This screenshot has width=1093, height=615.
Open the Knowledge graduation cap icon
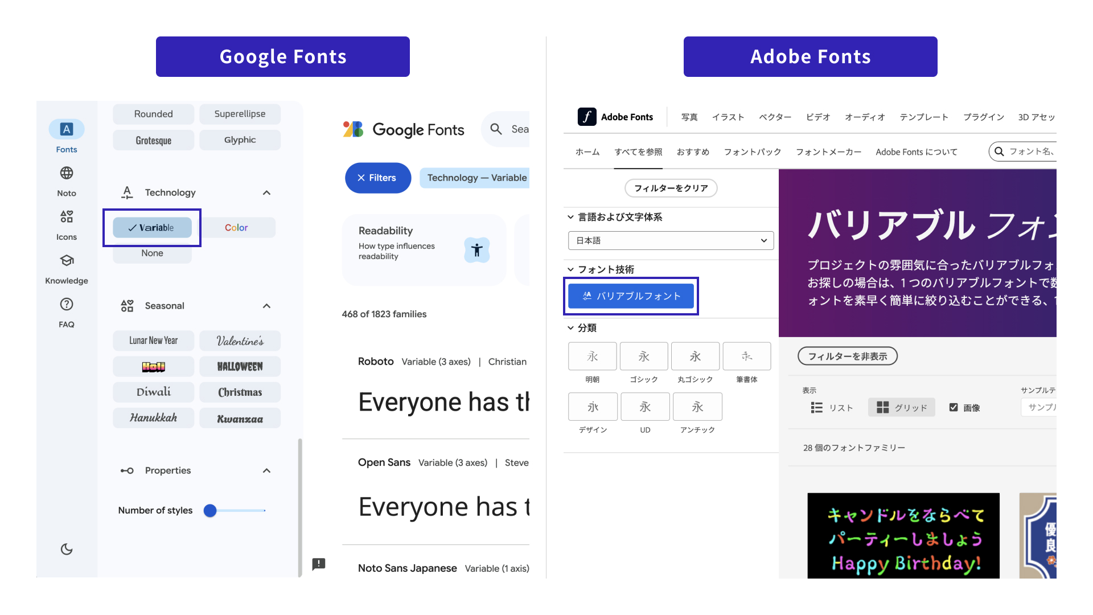(67, 260)
